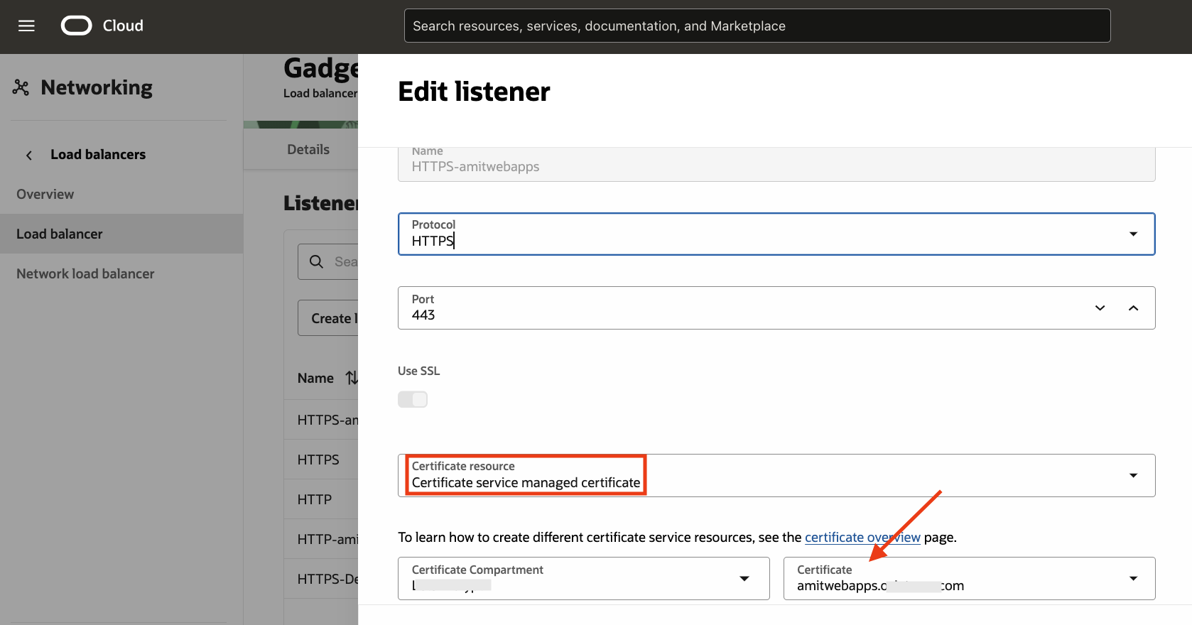The width and height of the screenshot is (1192, 625).
Task: Click the listener Name field HTTPS-amitwebapps
Action: [x=776, y=164]
